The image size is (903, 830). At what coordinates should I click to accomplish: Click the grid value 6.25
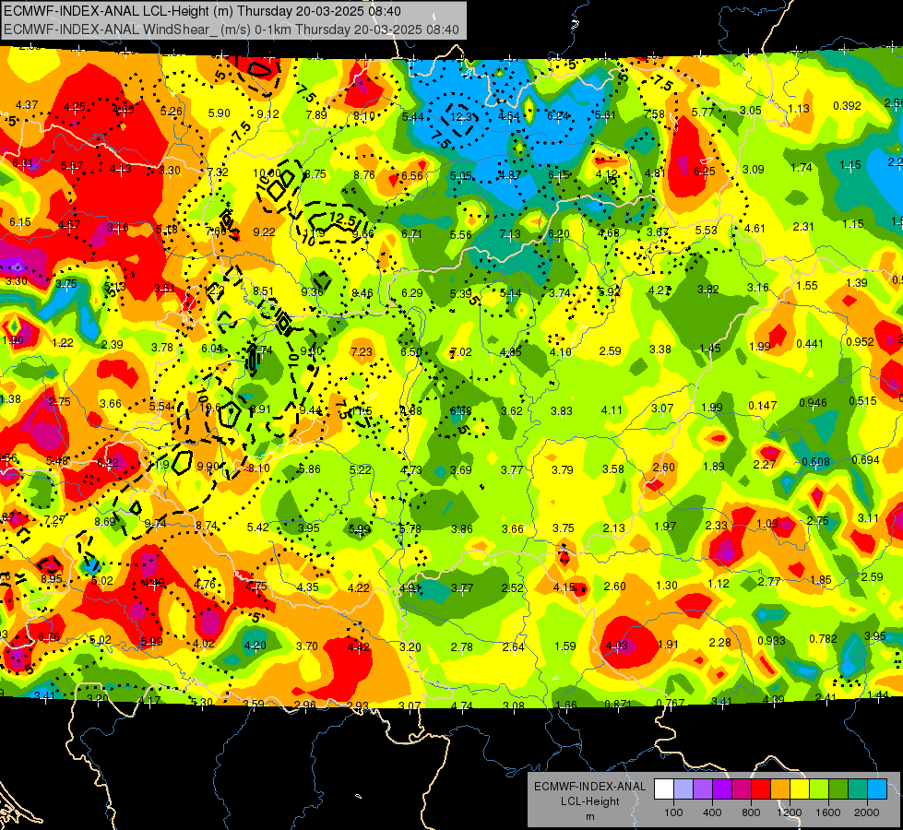(705, 171)
